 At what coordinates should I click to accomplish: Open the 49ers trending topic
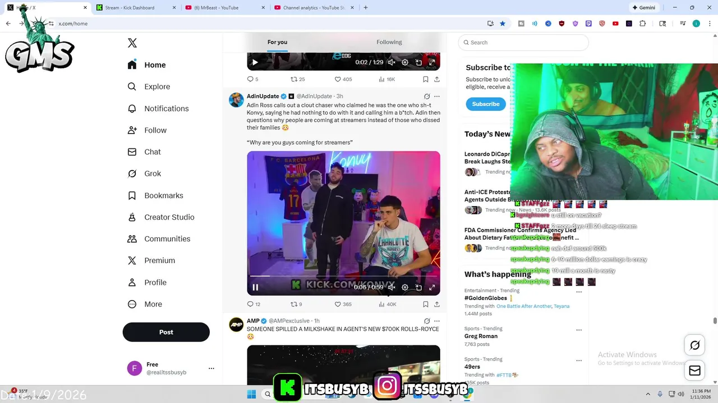pos(472,367)
